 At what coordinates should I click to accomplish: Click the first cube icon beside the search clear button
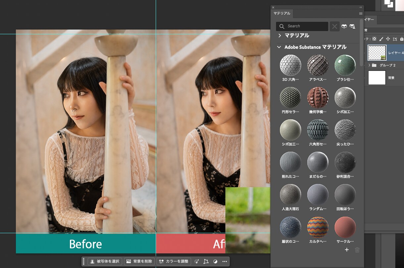pos(344,26)
